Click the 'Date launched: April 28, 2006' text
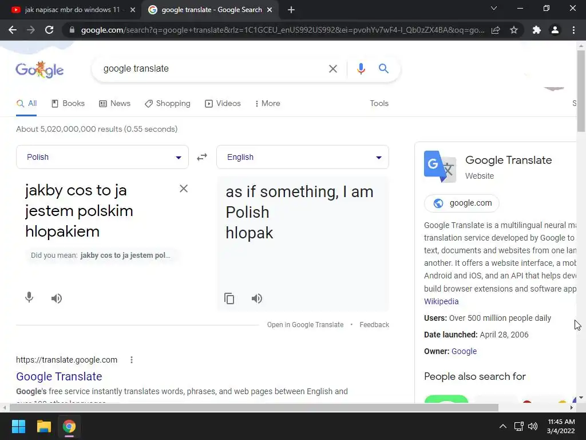The height and width of the screenshot is (440, 586). [476, 335]
